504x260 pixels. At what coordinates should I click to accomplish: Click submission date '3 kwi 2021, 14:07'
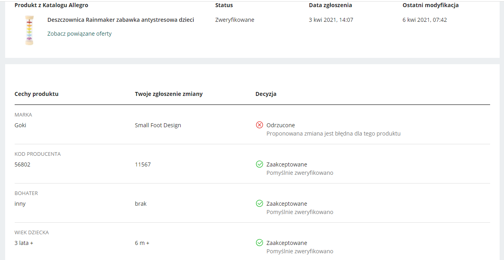click(x=331, y=20)
